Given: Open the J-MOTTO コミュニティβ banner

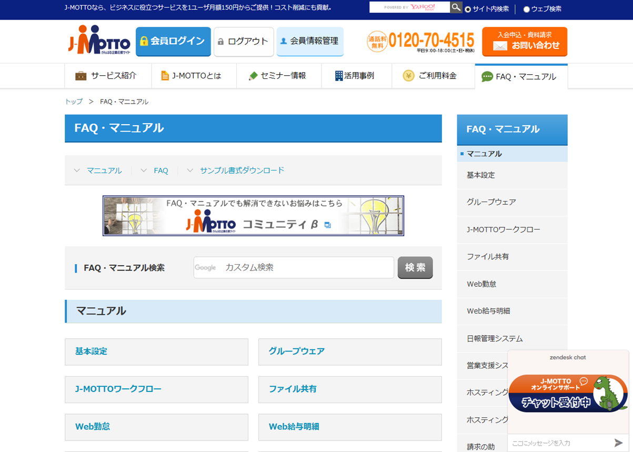Looking at the screenshot, I should point(253,216).
